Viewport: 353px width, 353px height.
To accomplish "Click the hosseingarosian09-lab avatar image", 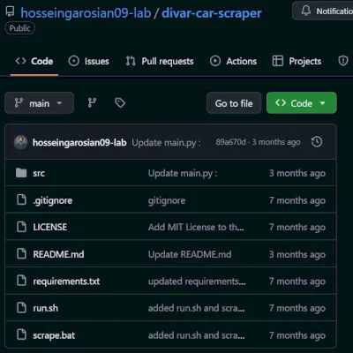I will 20,142.
